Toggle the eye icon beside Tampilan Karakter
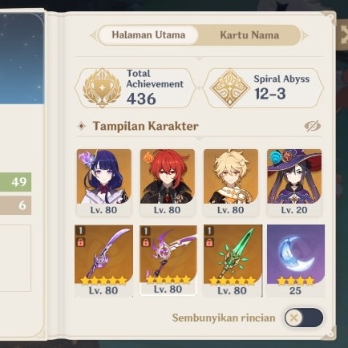This screenshot has height=348, width=348. pyautogui.click(x=312, y=126)
